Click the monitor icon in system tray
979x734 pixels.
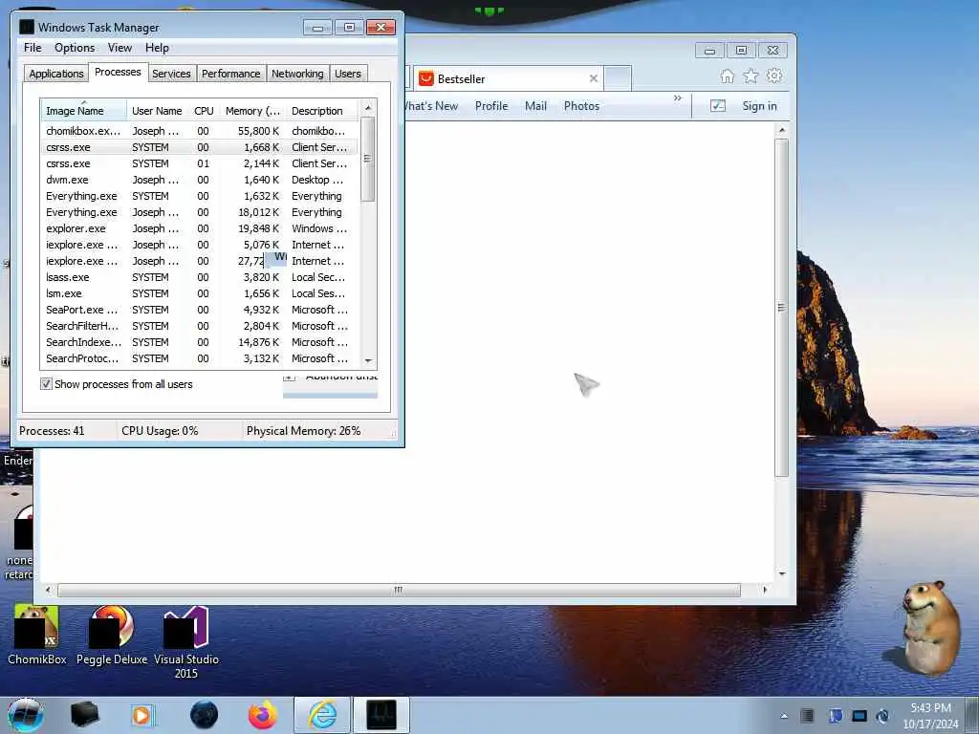[859, 716]
